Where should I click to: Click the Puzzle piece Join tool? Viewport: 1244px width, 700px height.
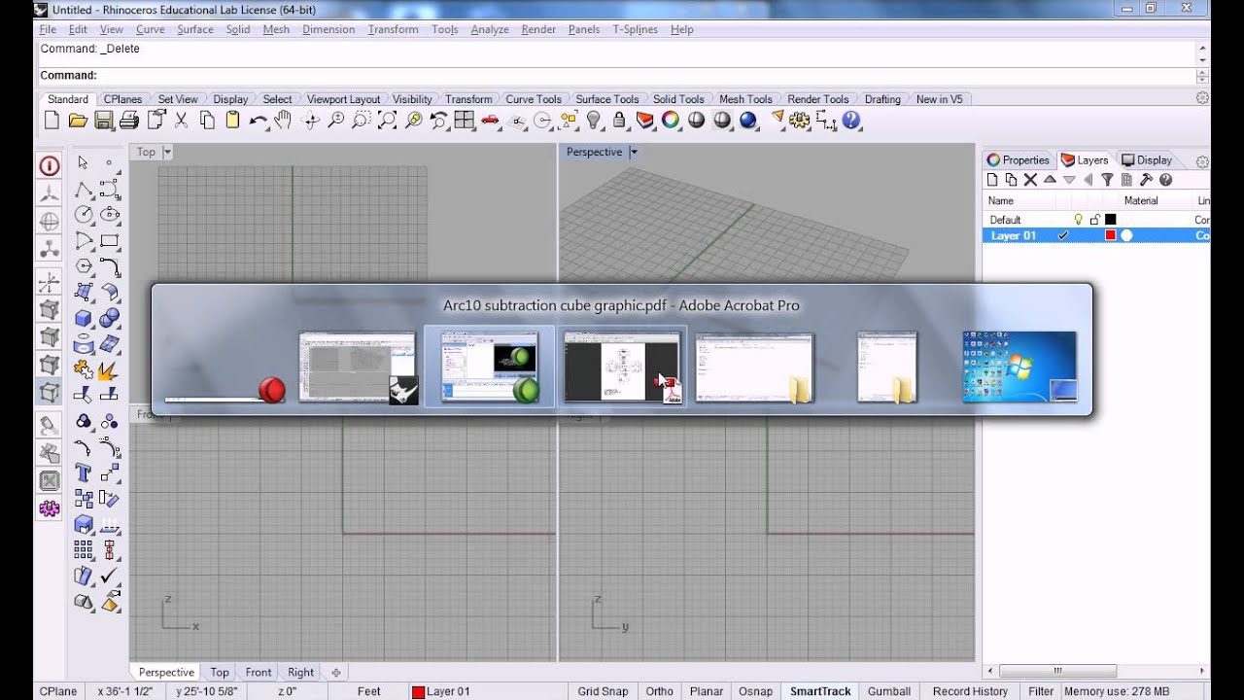83,369
